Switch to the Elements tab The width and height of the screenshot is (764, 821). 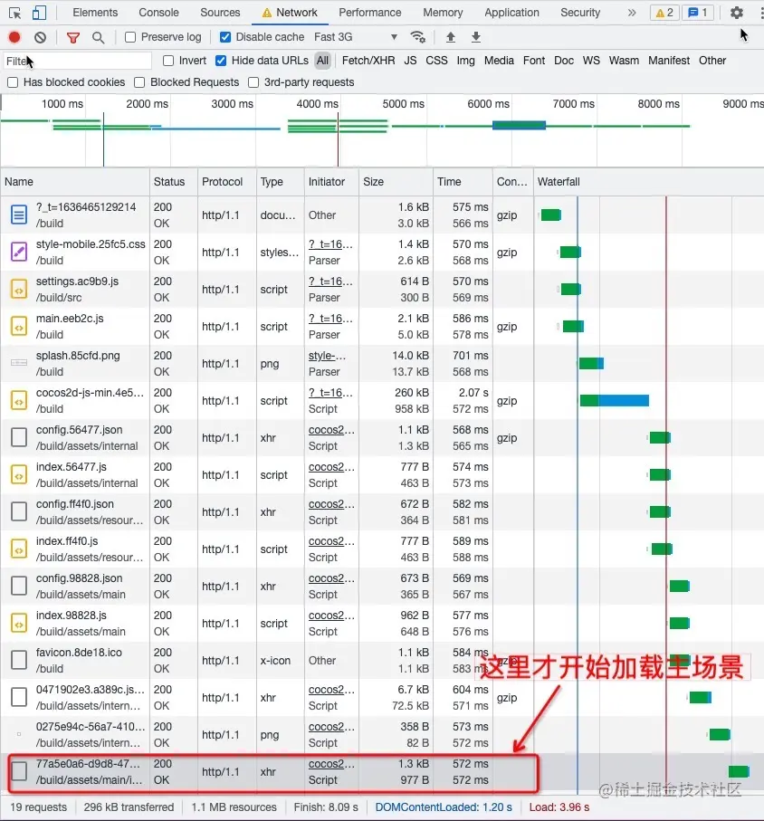pos(95,13)
